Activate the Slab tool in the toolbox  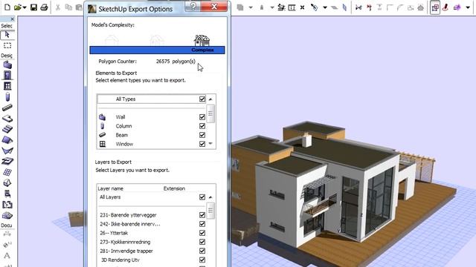tap(7, 119)
